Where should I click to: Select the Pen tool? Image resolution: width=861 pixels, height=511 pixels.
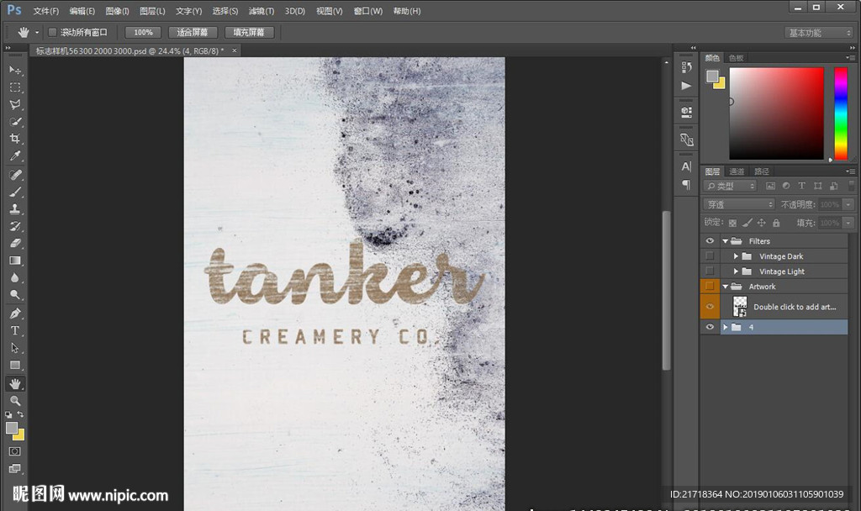click(x=15, y=313)
